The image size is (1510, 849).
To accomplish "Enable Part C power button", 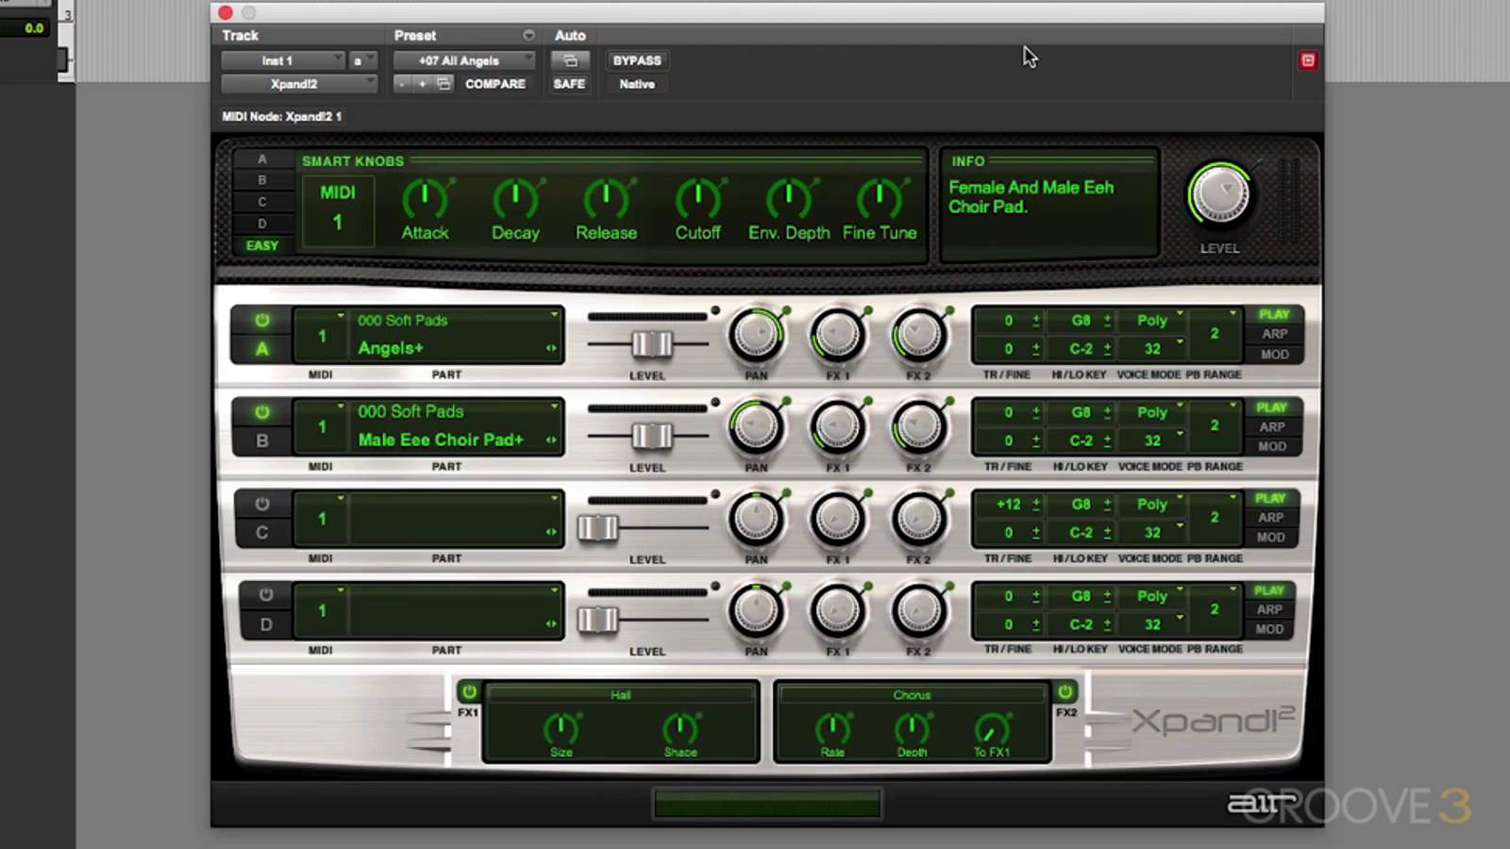I will [262, 504].
